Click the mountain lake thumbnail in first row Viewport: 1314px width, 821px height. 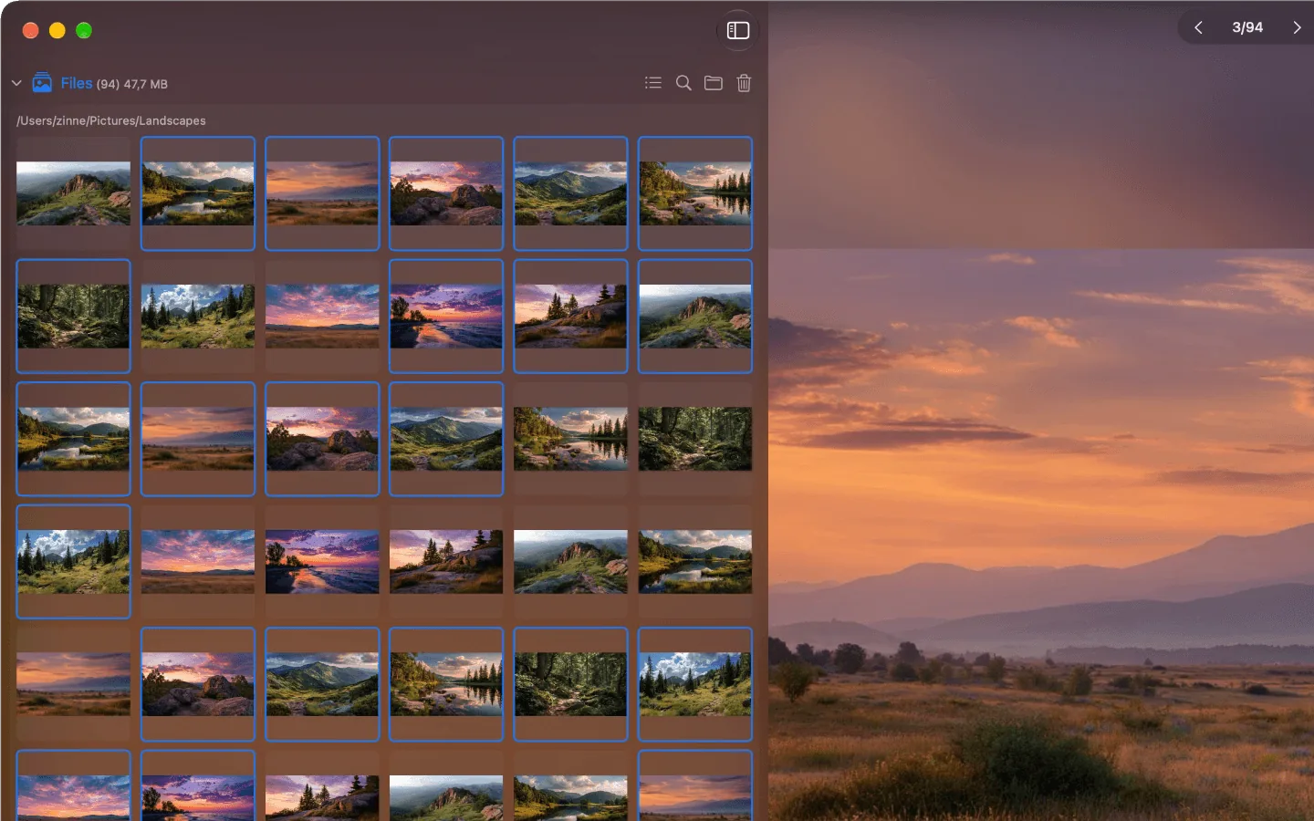198,193
